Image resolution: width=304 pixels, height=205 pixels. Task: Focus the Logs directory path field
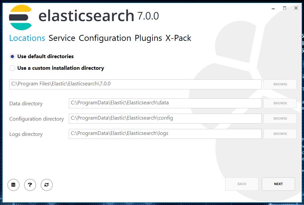(165, 134)
